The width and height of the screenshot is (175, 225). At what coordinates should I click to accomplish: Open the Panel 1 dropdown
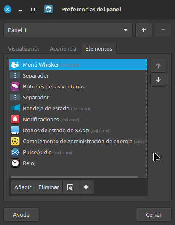pyautogui.click(x=68, y=30)
